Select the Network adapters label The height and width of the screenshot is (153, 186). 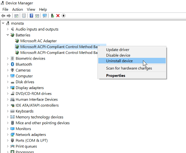(x=31, y=135)
